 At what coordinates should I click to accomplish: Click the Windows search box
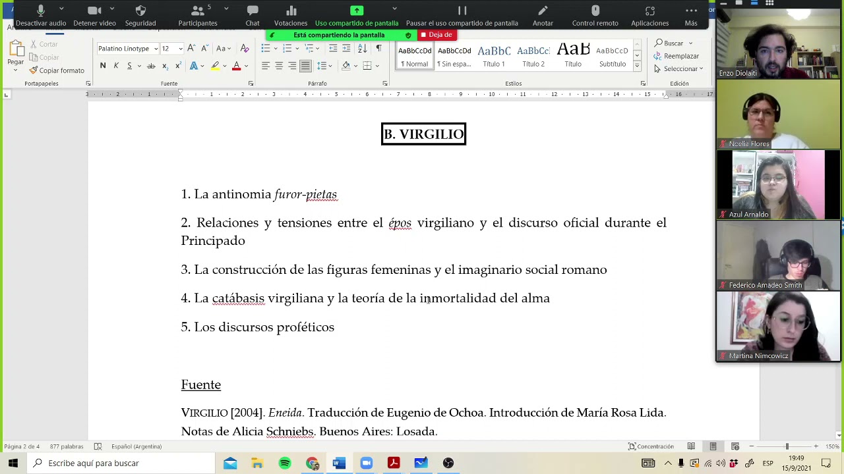click(121, 463)
